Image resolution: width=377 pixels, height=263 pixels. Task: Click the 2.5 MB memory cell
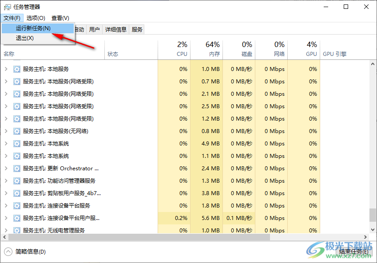click(206, 106)
